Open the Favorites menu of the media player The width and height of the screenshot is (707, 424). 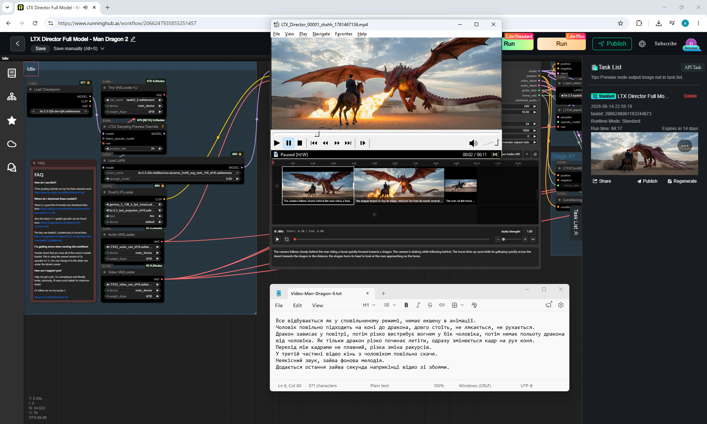[344, 34]
